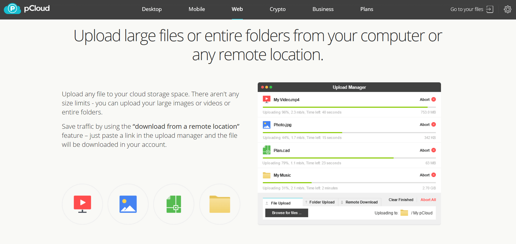Screen dimensions: 516x244
Task: Click the My Video.mp4 progress bar
Action: tap(349, 107)
